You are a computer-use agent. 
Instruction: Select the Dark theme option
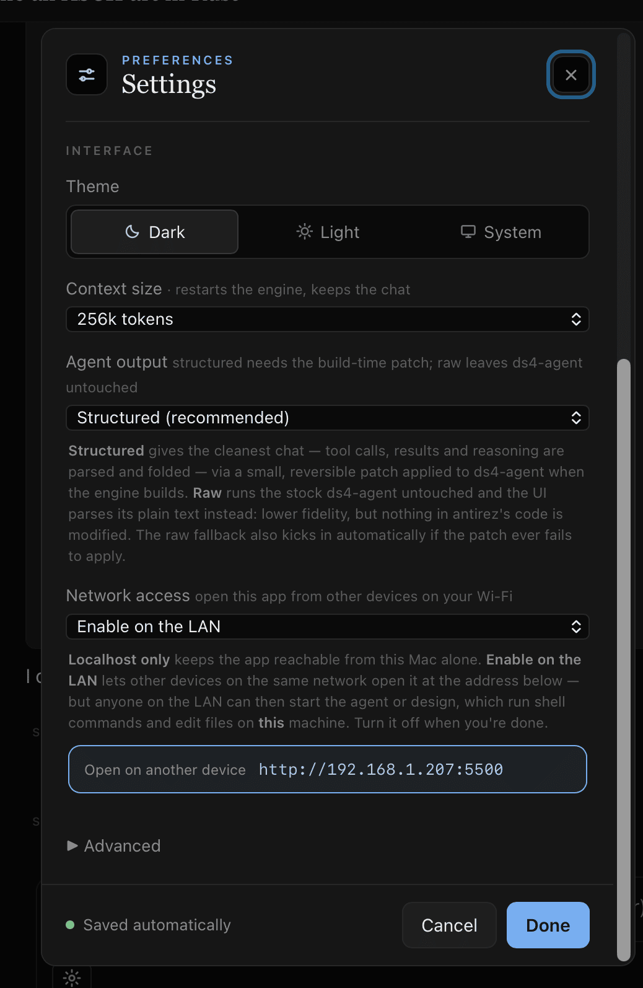(154, 232)
